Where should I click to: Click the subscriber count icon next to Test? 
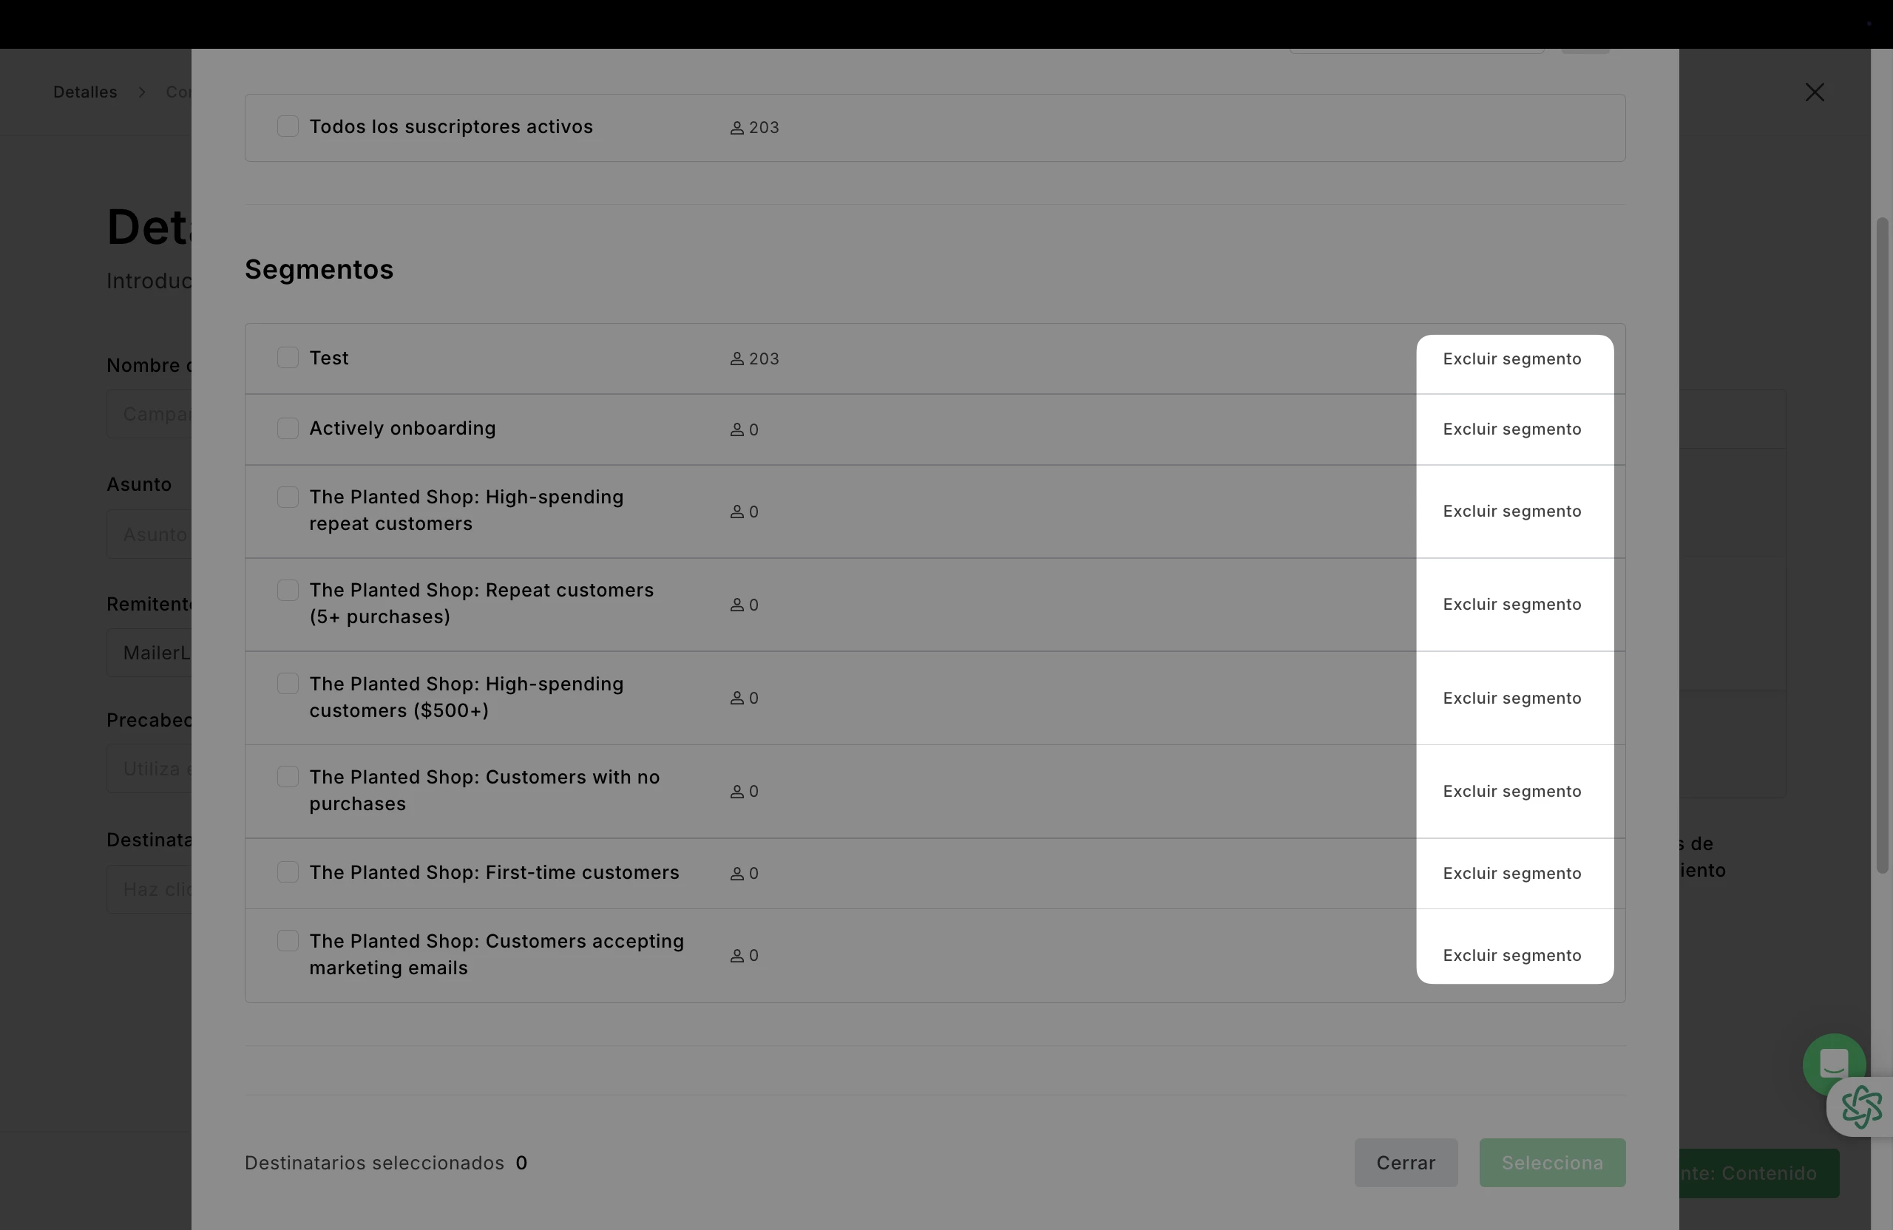pyautogui.click(x=736, y=359)
